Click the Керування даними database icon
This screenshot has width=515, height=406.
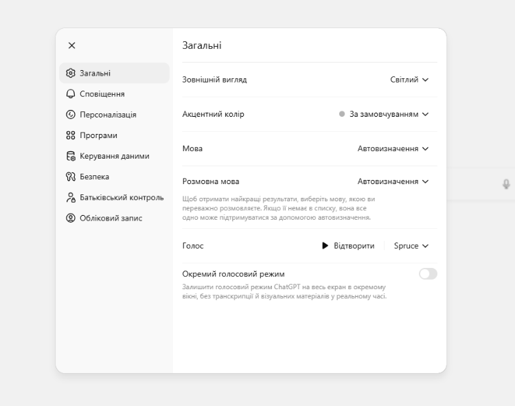click(70, 156)
